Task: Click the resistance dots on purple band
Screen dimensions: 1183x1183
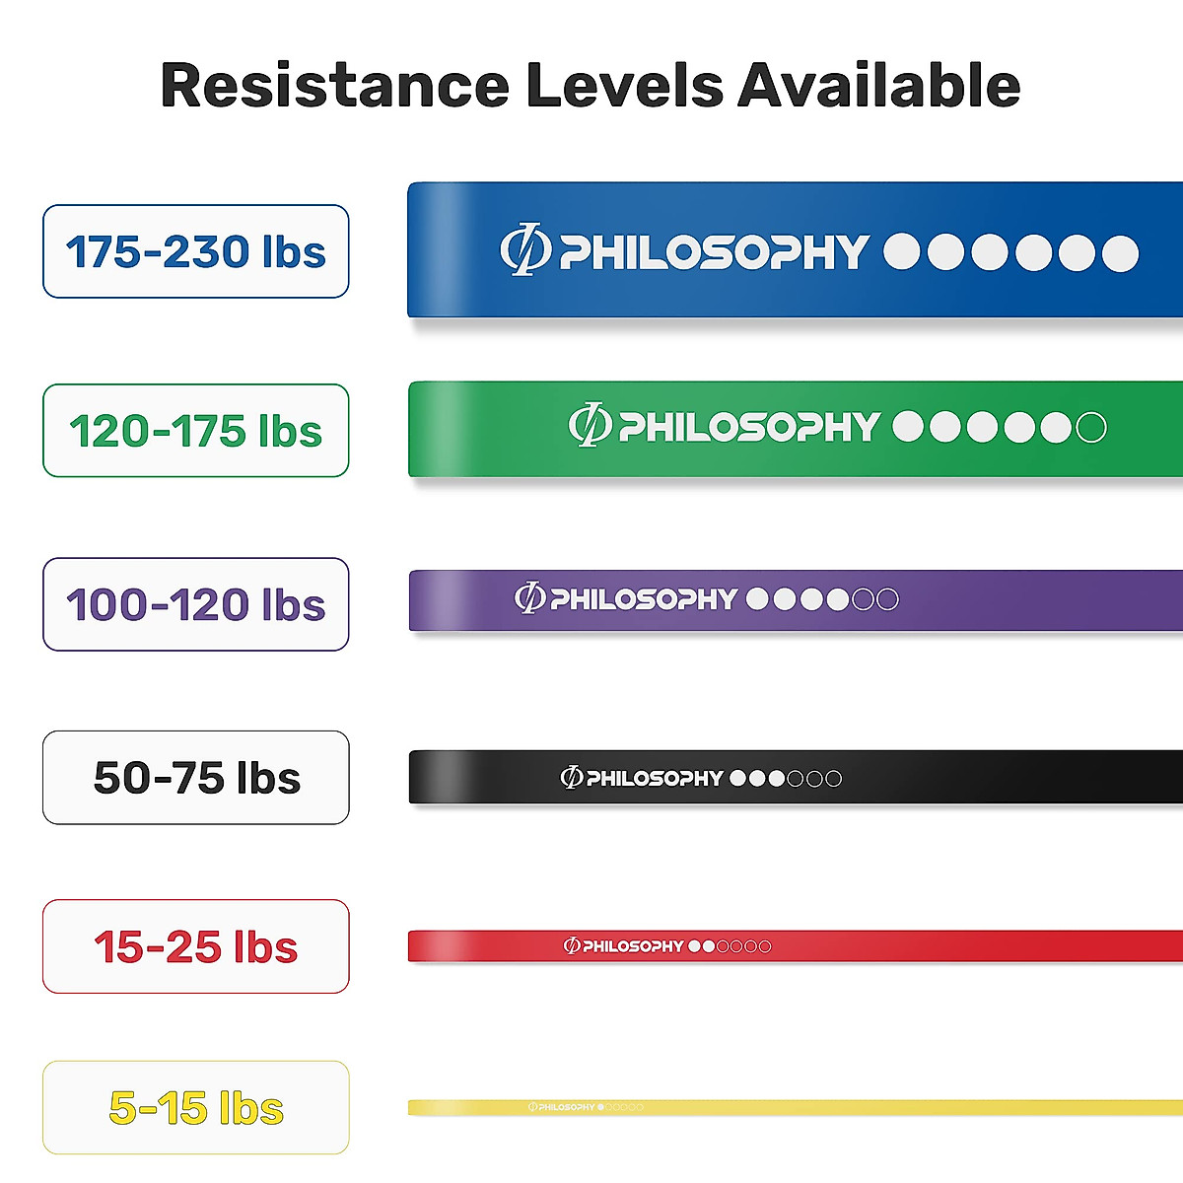Action: [822, 598]
